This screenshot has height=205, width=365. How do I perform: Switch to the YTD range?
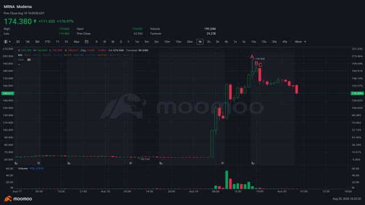click(47, 42)
